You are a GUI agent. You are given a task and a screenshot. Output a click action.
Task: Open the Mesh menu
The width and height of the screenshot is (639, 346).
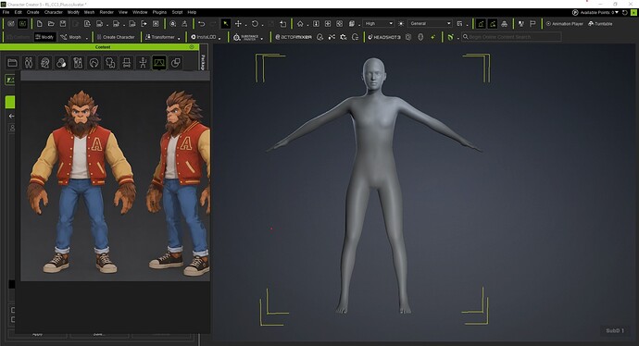pyautogui.click(x=89, y=12)
